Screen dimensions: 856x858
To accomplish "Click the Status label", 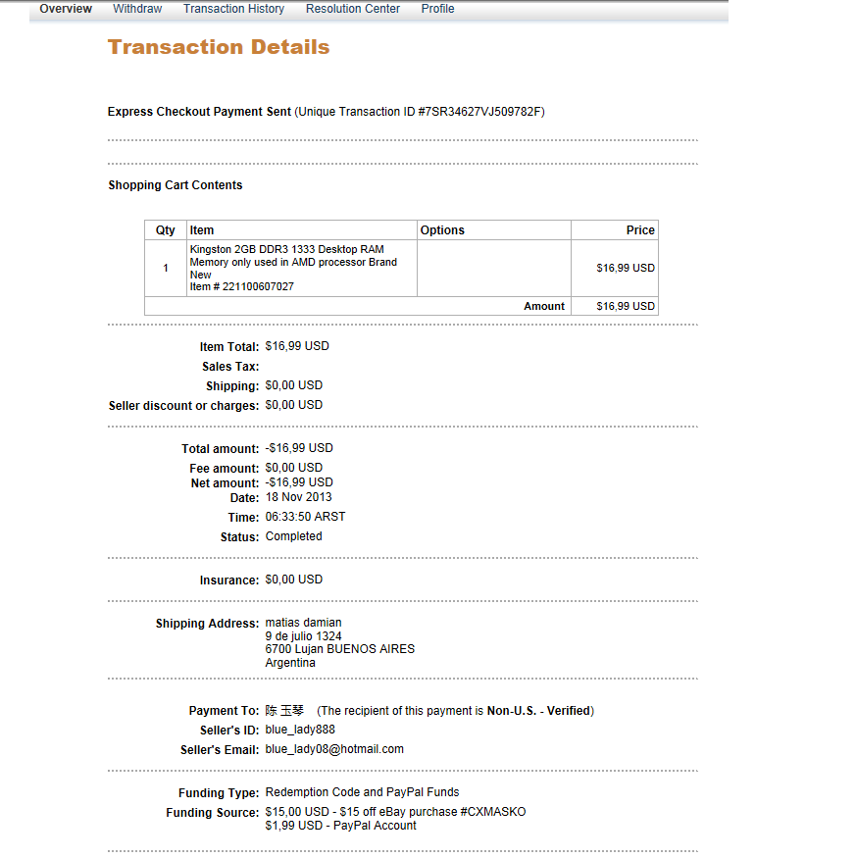I will pos(239,537).
